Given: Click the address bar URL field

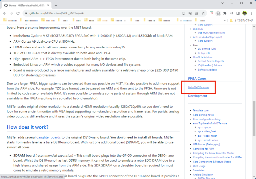Looking at the screenshot, I should [100, 13].
